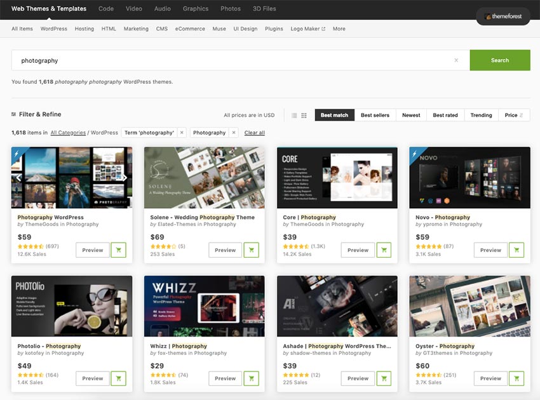Open the Whizz theme thumbnail image
The image size is (540, 400).
point(205,306)
